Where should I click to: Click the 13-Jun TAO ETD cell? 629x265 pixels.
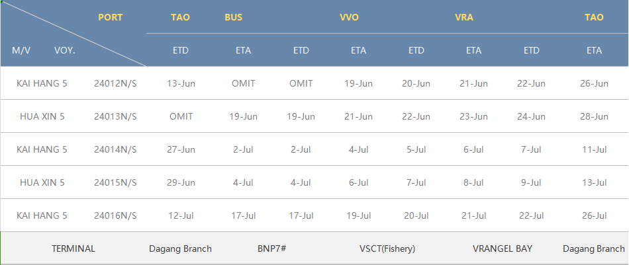pos(181,84)
